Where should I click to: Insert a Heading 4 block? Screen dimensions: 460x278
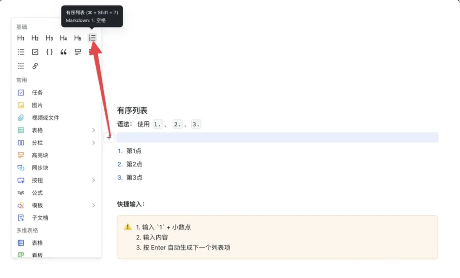[63, 38]
